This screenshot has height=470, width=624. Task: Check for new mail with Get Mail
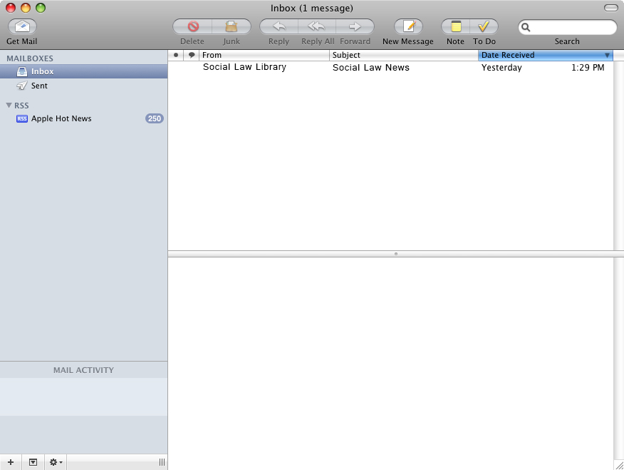click(22, 26)
